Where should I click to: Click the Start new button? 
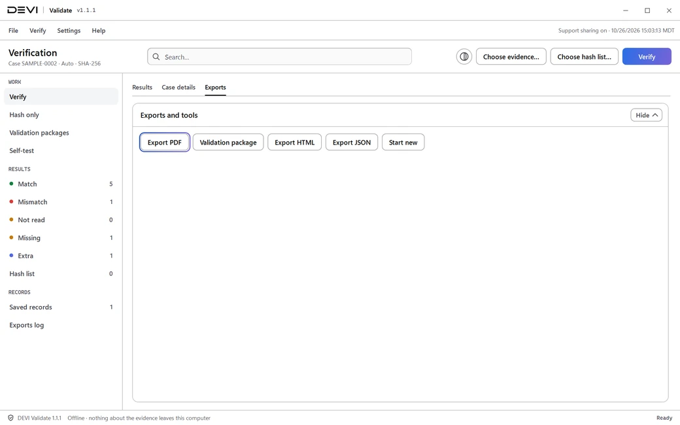click(403, 143)
